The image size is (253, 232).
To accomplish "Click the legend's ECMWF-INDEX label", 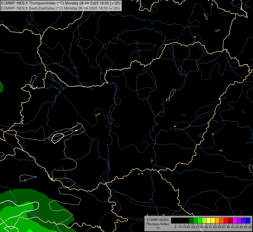I will (157, 220).
